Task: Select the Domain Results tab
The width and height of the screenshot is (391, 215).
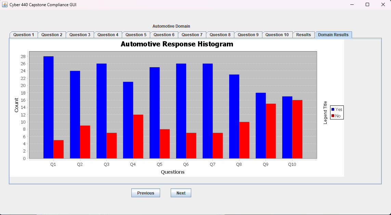Action: pos(333,35)
